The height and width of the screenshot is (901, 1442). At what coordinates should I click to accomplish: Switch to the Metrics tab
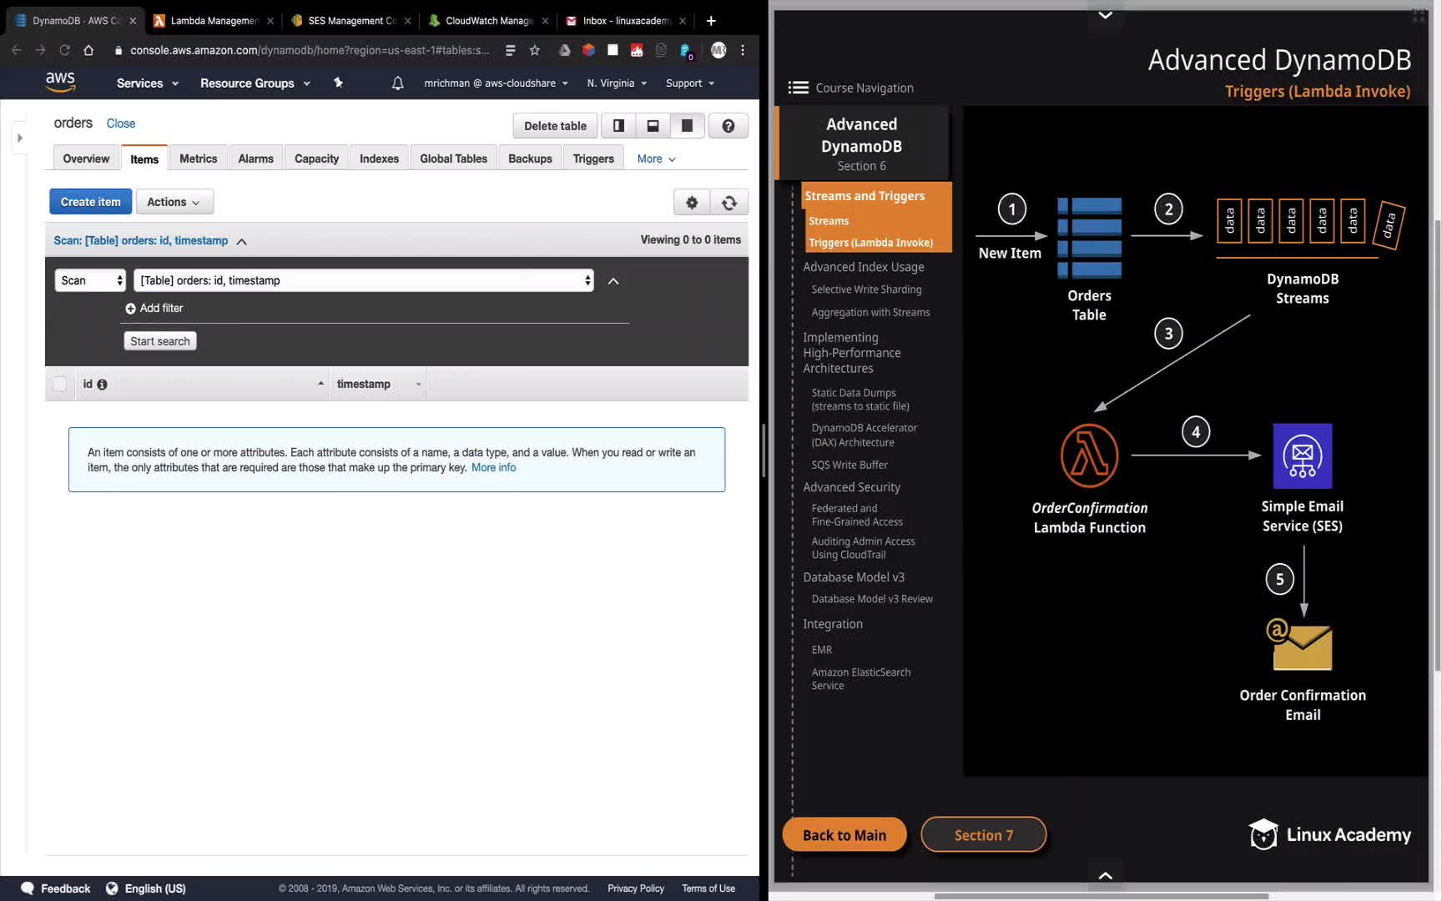click(x=198, y=159)
